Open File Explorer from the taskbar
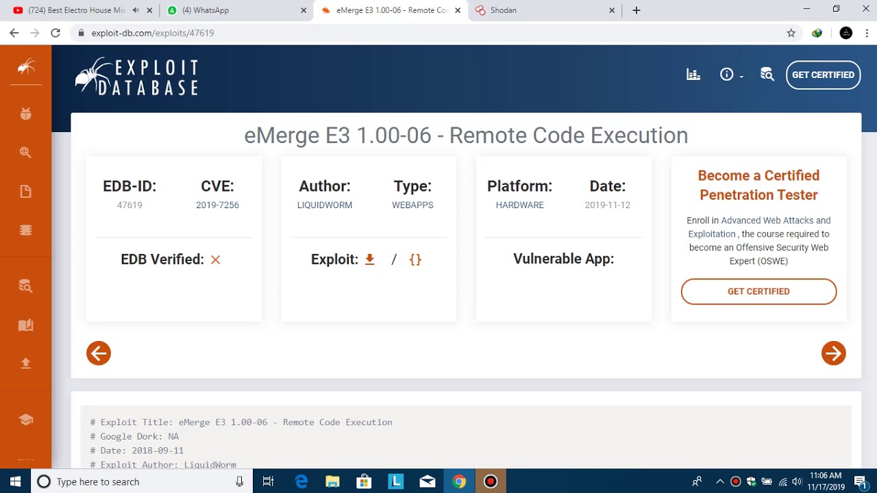877x493 pixels. pyautogui.click(x=332, y=481)
